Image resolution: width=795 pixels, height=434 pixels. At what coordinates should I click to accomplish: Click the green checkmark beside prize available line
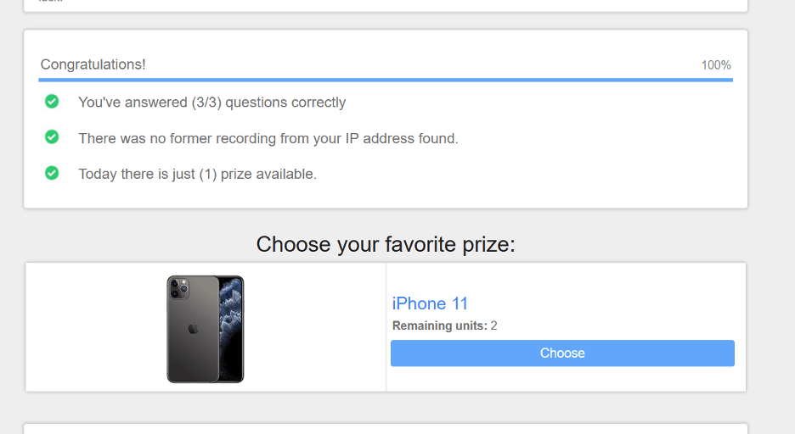[52, 173]
